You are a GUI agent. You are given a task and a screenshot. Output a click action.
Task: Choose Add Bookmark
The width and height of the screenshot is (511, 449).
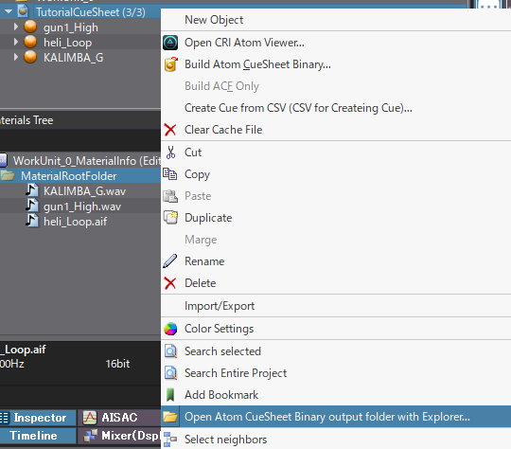[x=336, y=395]
